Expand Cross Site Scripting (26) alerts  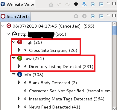(19, 50)
